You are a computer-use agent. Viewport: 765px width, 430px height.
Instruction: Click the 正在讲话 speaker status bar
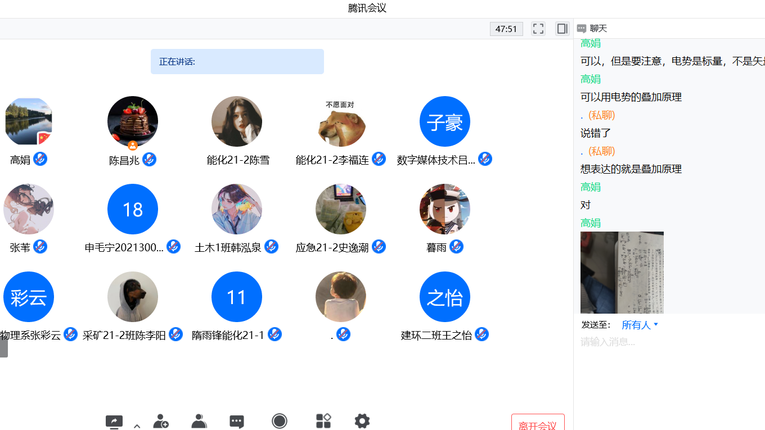237,62
